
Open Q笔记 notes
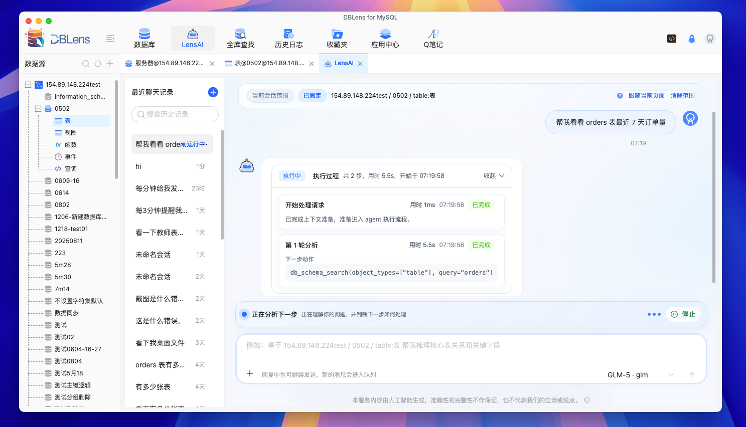[x=433, y=38]
